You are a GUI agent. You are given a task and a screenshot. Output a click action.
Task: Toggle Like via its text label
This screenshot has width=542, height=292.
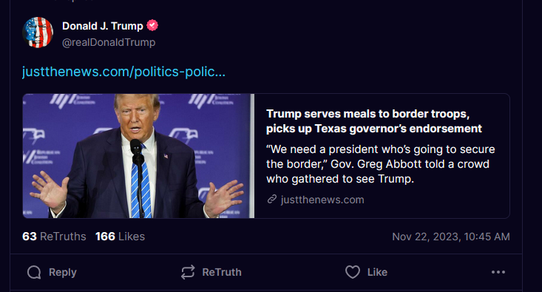tap(377, 272)
